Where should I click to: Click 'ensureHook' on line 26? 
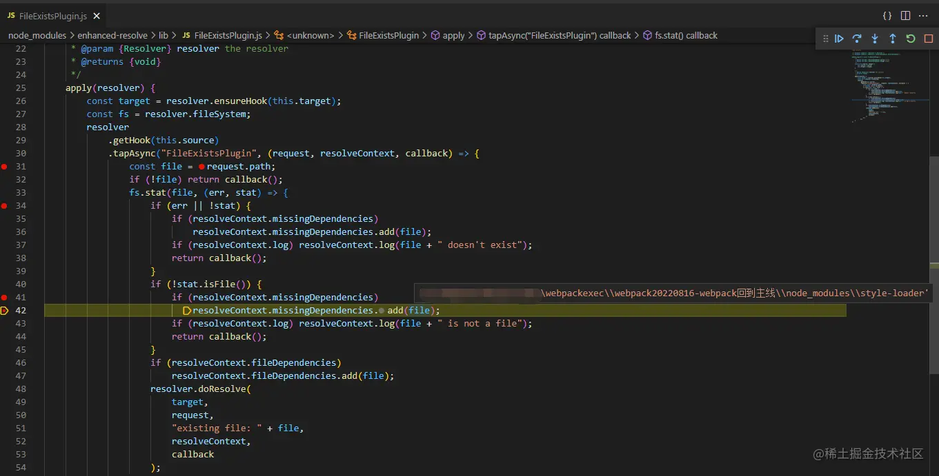pyautogui.click(x=240, y=101)
